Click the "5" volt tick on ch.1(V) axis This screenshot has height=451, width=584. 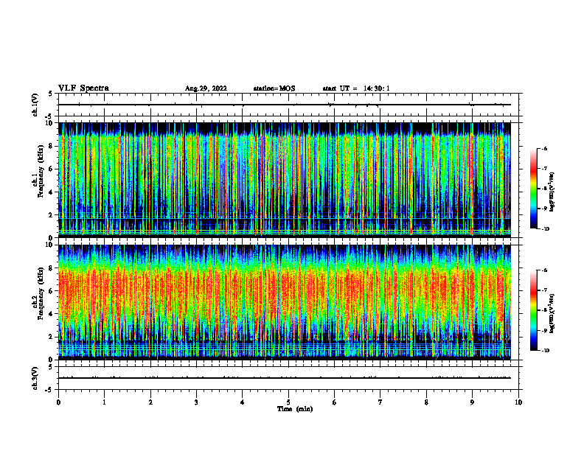coord(51,94)
